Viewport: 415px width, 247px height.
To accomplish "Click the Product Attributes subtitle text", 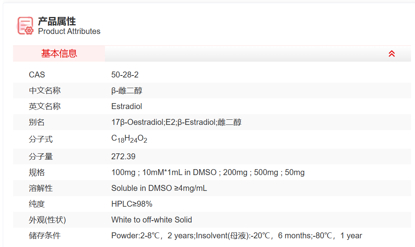I will point(69,32).
